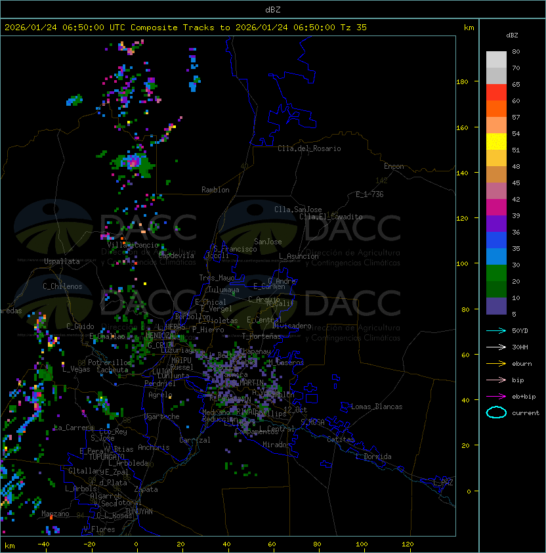The height and width of the screenshot is (553, 546).
Task: Click the Tres_Mayo map label
Action: click(x=217, y=278)
